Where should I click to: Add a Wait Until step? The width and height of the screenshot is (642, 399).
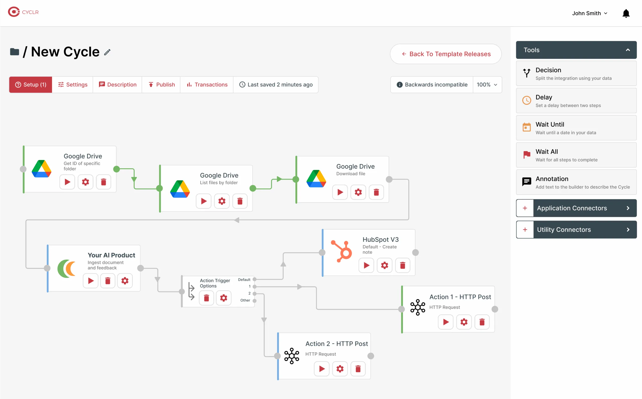click(576, 128)
